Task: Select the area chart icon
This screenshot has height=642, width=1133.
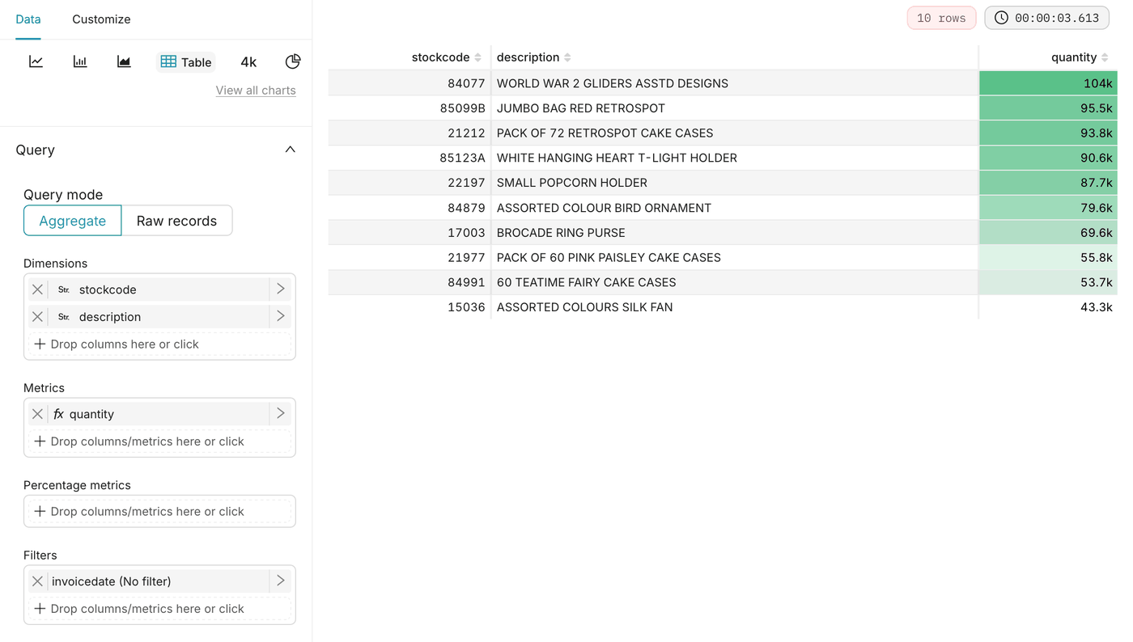Action: coord(124,61)
